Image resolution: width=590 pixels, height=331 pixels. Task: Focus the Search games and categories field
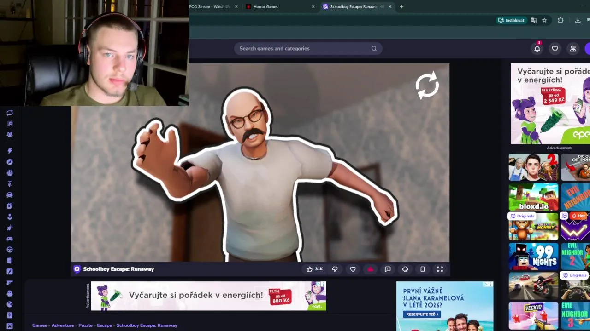pos(308,48)
